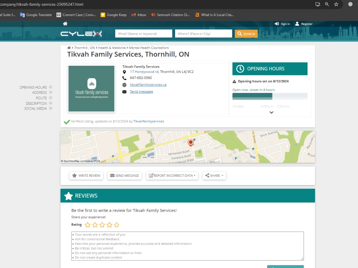Click the phone number 647-692-0560
This screenshot has width=358, height=268.
pyautogui.click(x=141, y=78)
